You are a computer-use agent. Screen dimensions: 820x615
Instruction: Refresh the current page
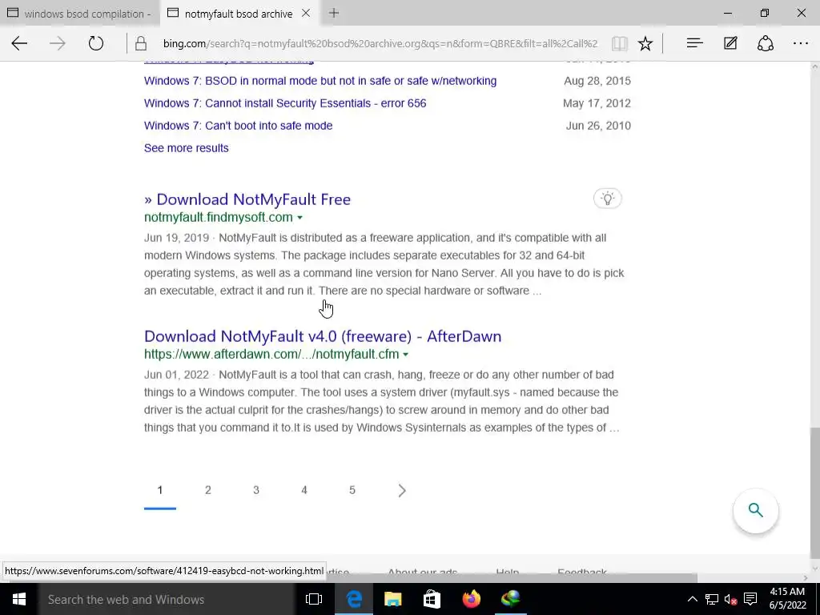96,43
